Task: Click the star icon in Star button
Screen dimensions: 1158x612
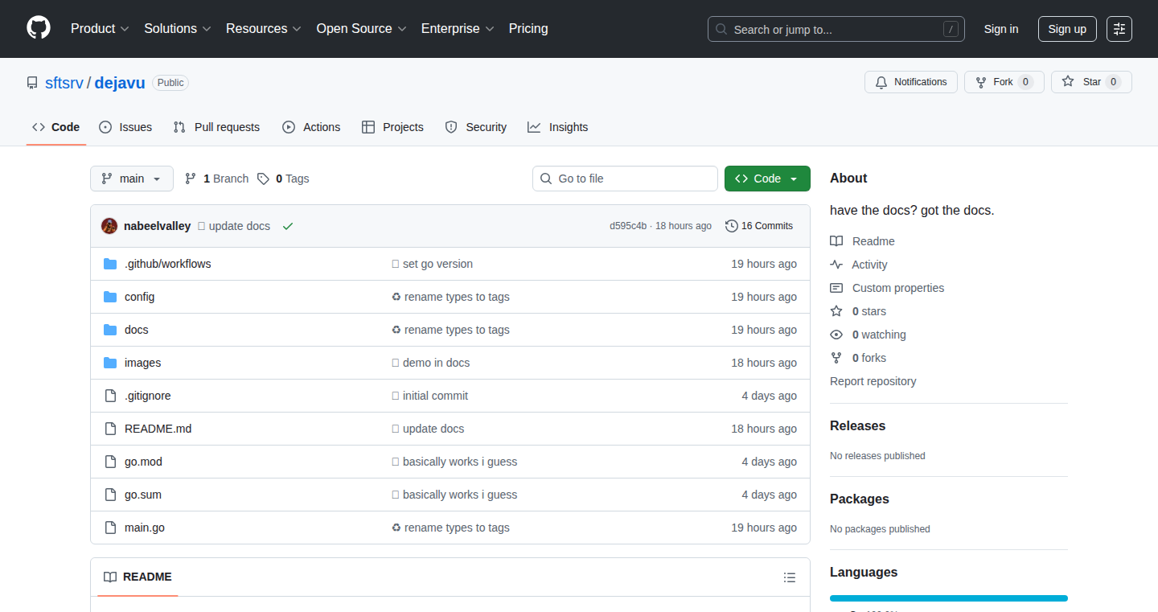Action: (1068, 81)
